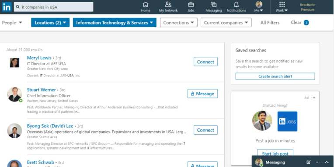The height and width of the screenshot is (167, 334).
Task: Open All Filters
Action: click(x=270, y=23)
